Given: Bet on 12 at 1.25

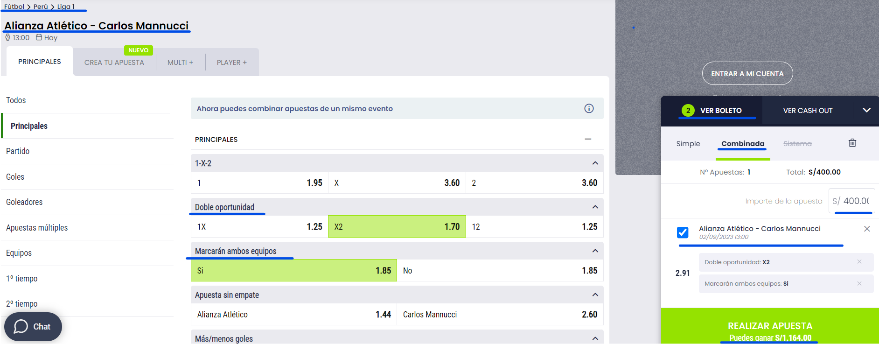Looking at the screenshot, I should click(x=535, y=227).
